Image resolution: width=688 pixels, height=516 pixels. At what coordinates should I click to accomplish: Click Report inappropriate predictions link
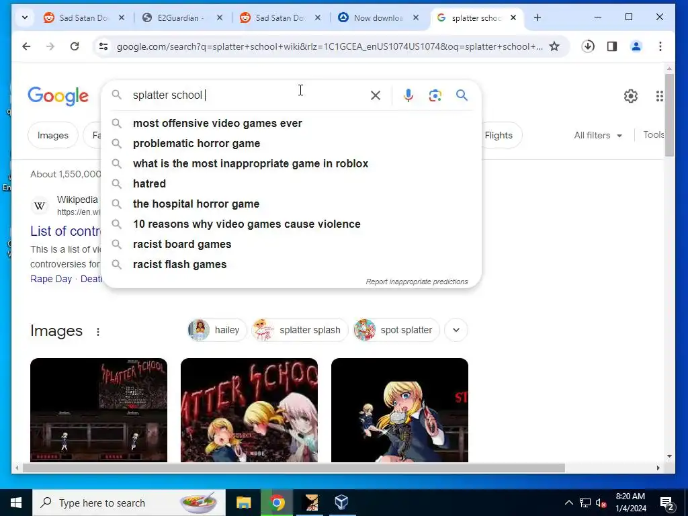coord(417,282)
